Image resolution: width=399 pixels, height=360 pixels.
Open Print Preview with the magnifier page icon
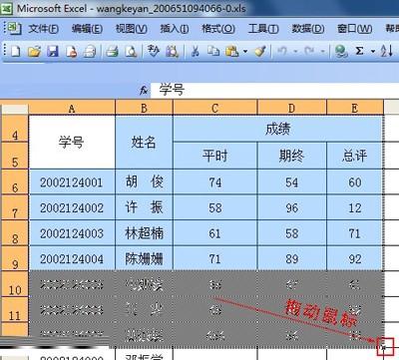131,51
